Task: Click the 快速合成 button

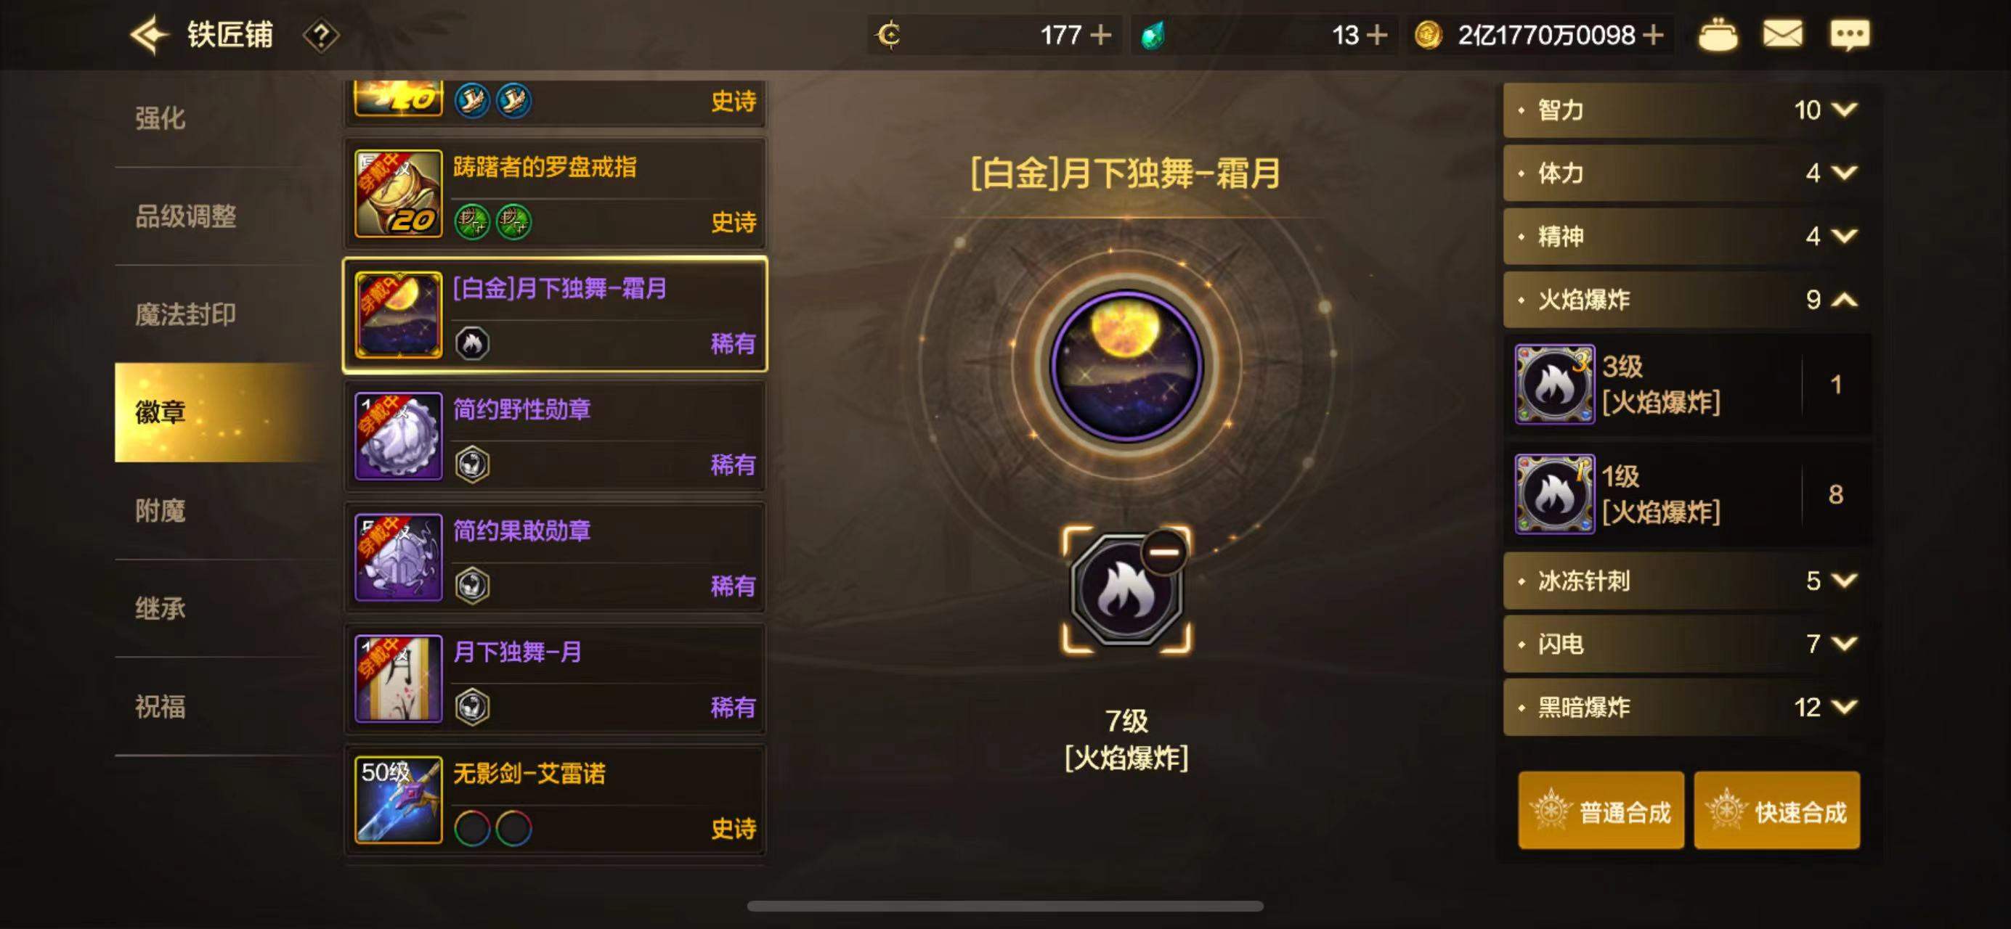Action: pos(1777,811)
